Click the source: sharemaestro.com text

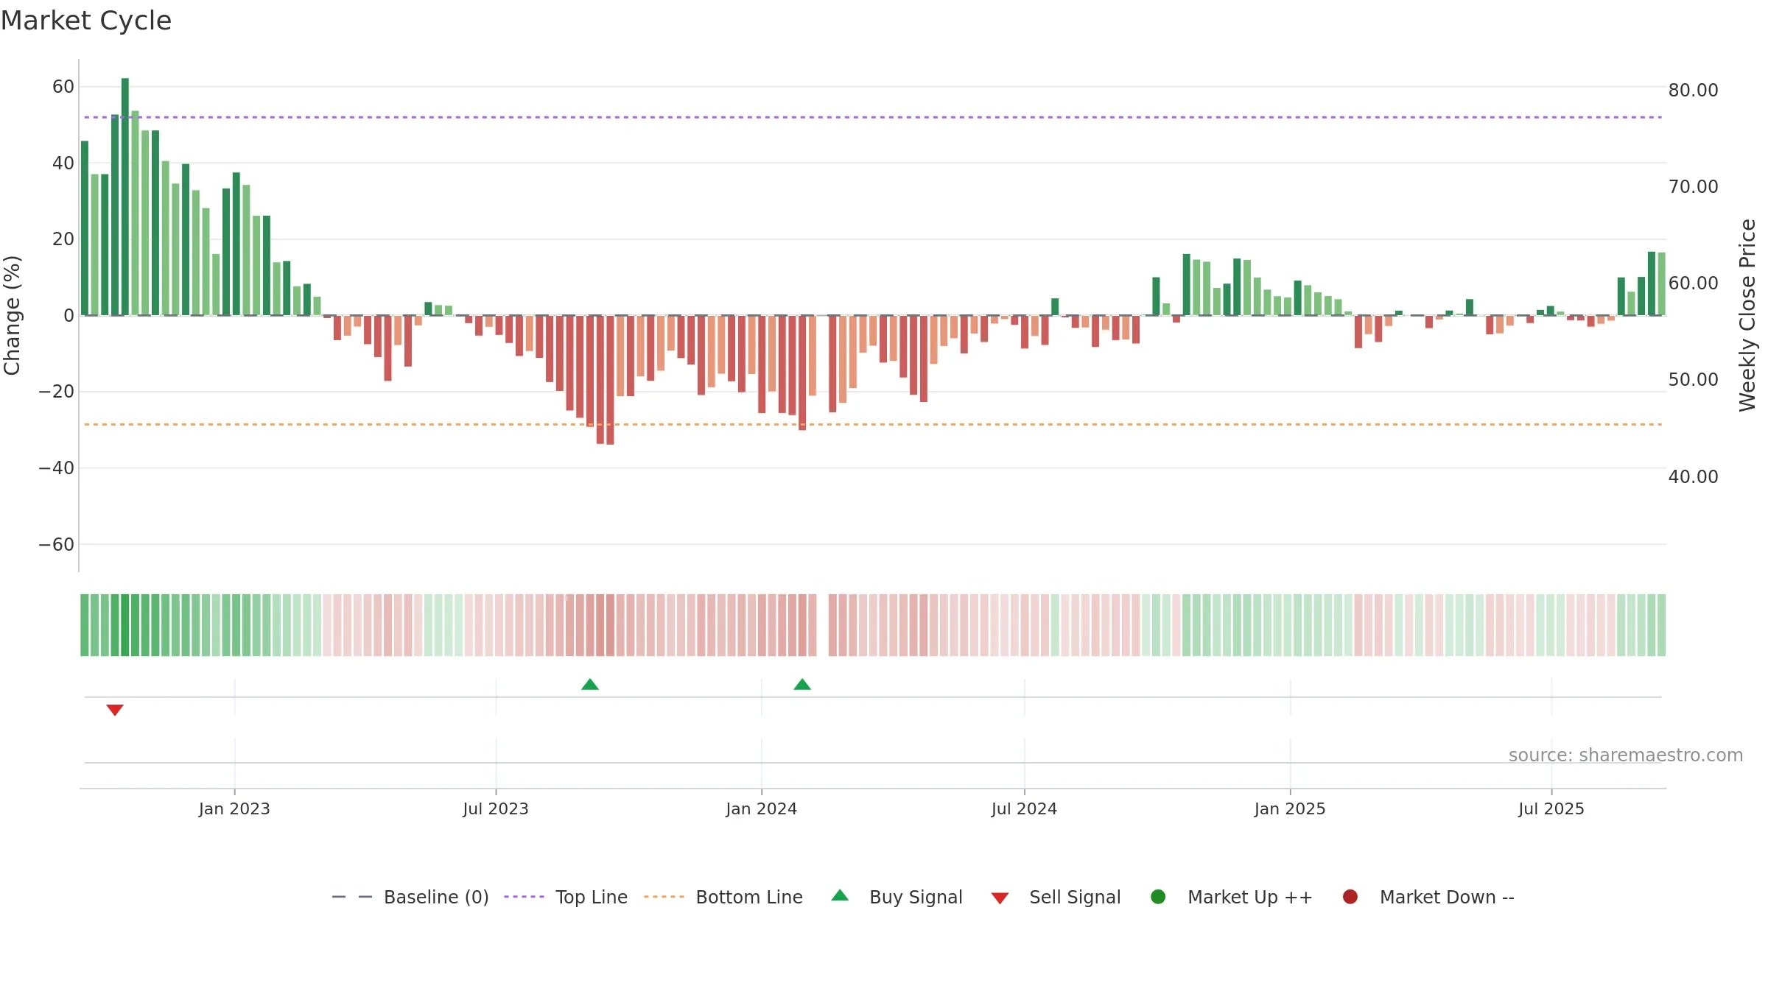click(1626, 755)
